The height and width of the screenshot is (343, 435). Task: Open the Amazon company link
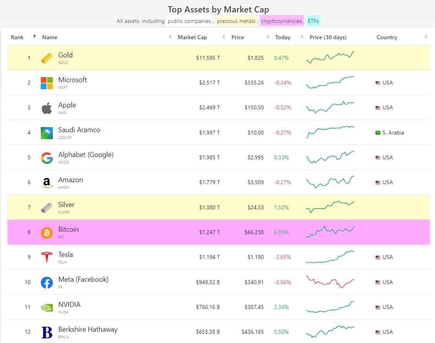[70, 180]
